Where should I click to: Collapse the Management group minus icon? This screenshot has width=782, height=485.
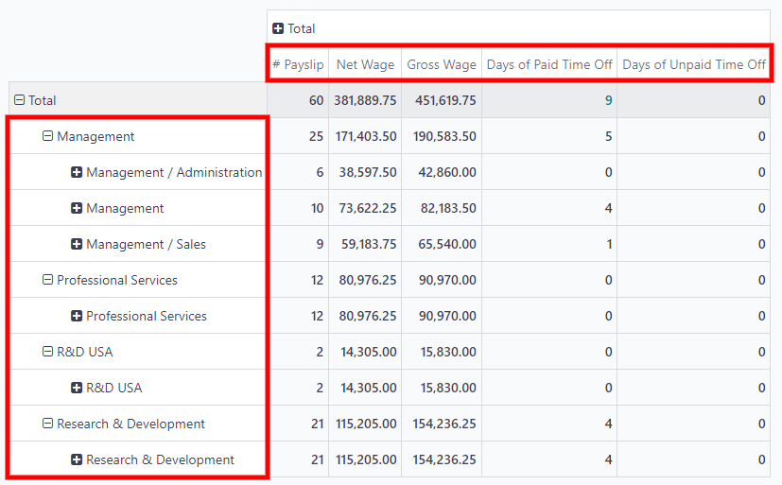coord(47,136)
